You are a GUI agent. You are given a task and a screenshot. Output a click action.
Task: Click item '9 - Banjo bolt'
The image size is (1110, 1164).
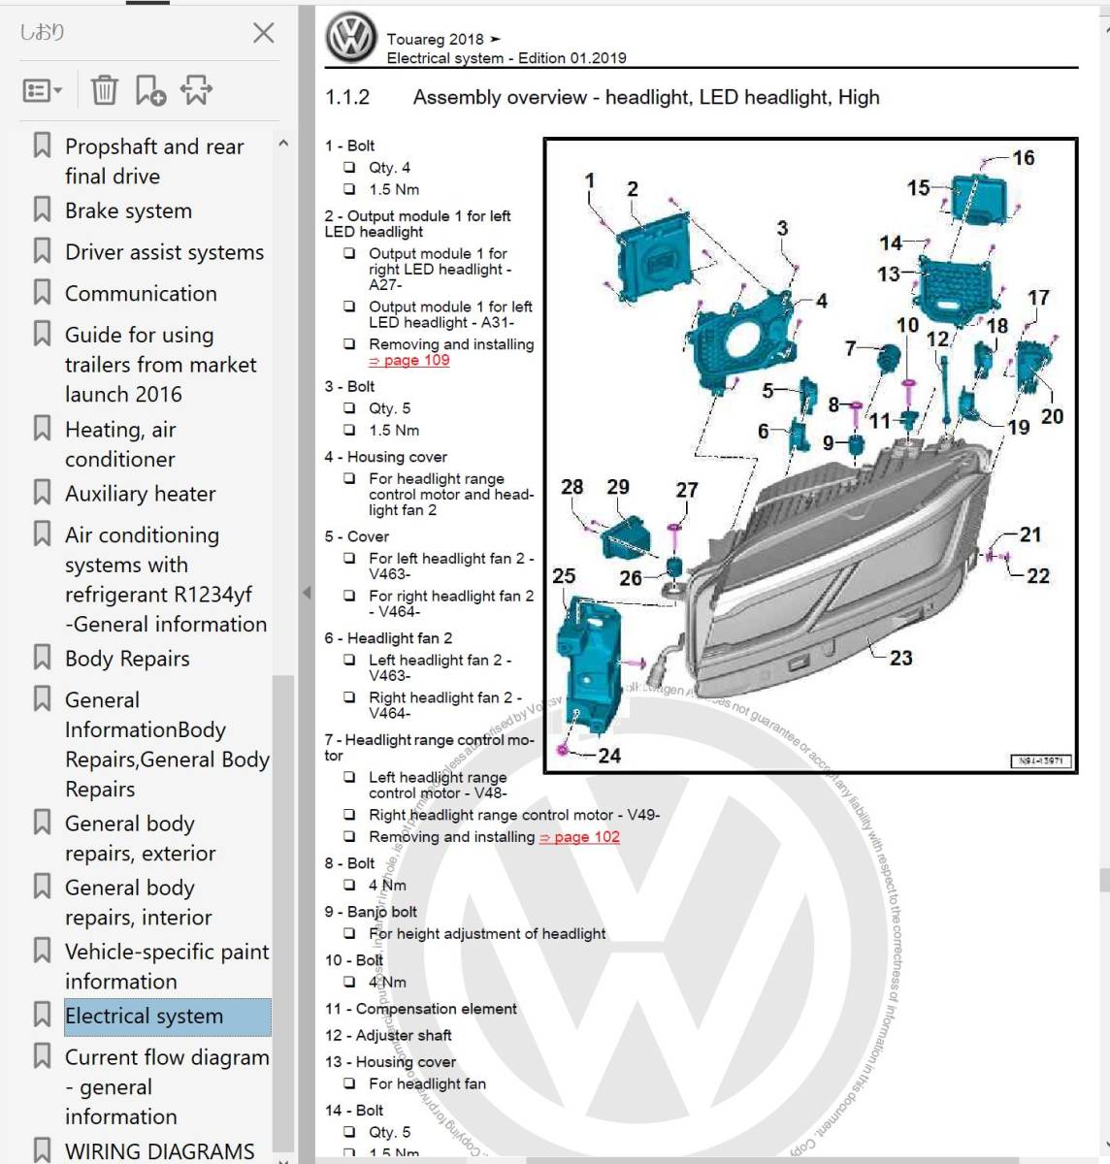[x=371, y=912]
